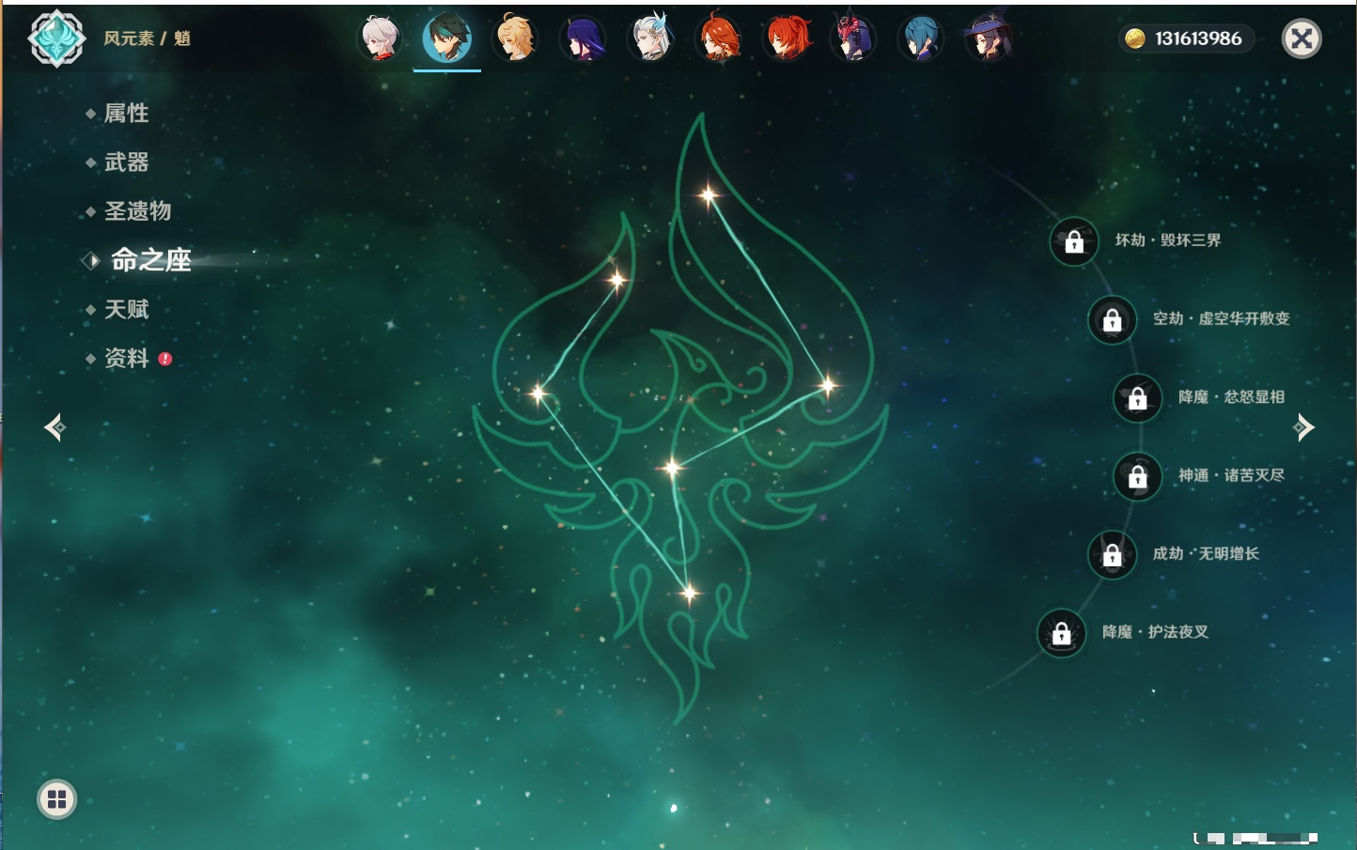Click the rightmost star of the constellation
The height and width of the screenshot is (850, 1357).
pyautogui.click(x=827, y=384)
